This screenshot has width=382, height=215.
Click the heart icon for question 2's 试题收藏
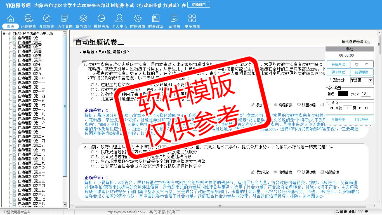point(299,172)
